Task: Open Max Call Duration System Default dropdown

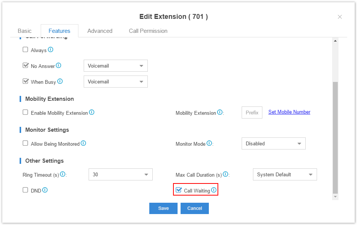Action: tap(285, 174)
